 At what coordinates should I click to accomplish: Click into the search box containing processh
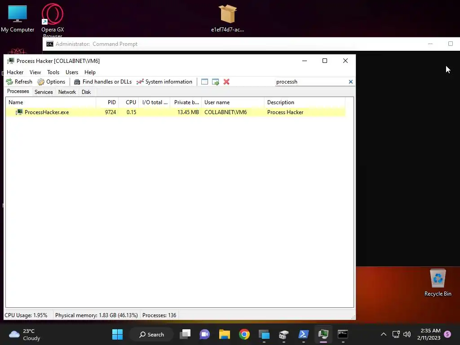(311, 82)
